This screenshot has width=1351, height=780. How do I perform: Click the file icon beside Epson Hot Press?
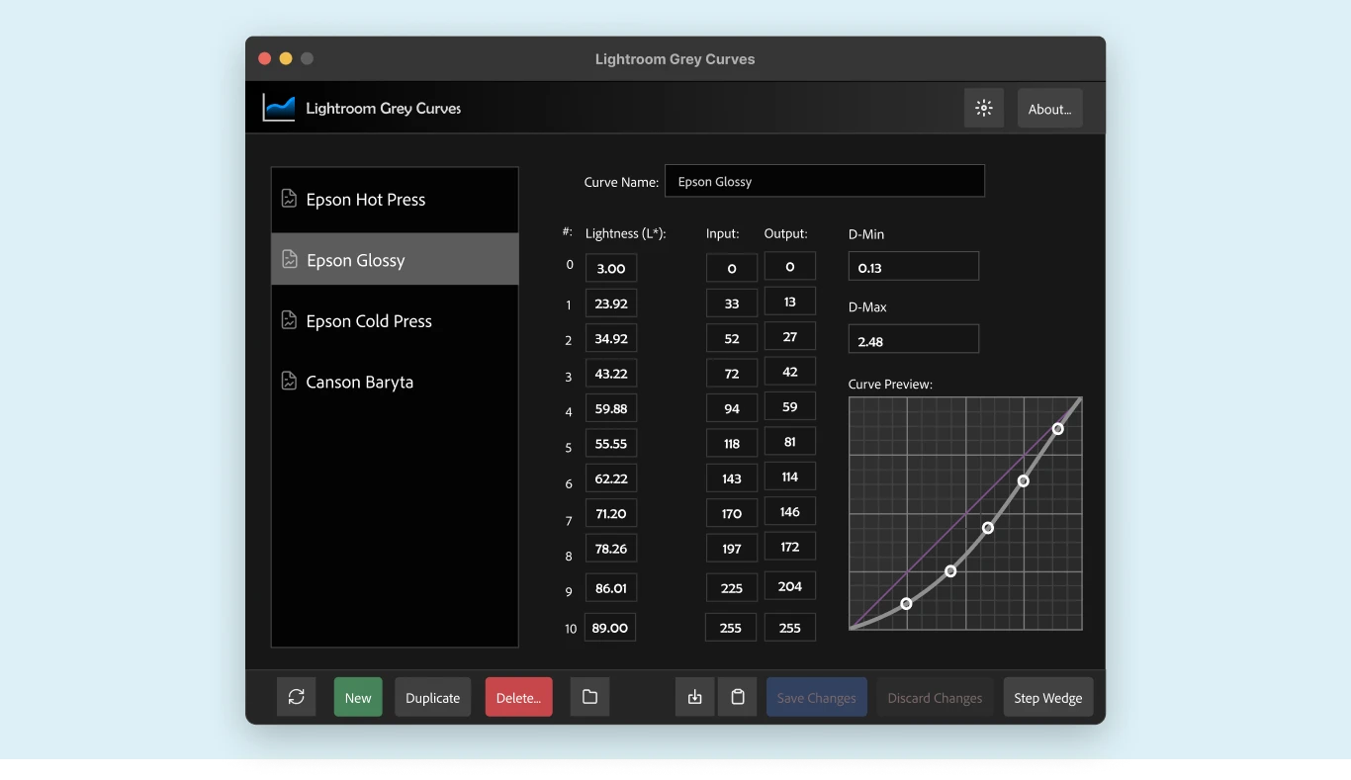(x=289, y=199)
